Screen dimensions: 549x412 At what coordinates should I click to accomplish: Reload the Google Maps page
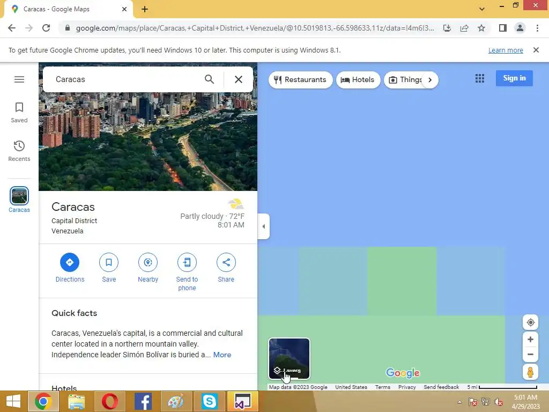pyautogui.click(x=46, y=28)
